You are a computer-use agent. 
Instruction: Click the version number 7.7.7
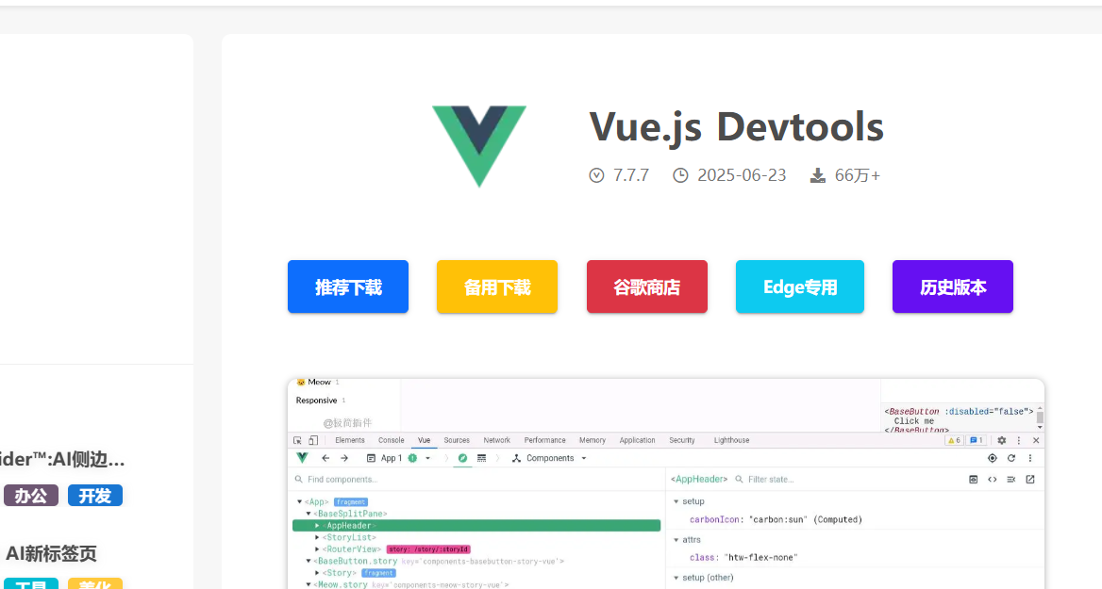pyautogui.click(x=631, y=175)
